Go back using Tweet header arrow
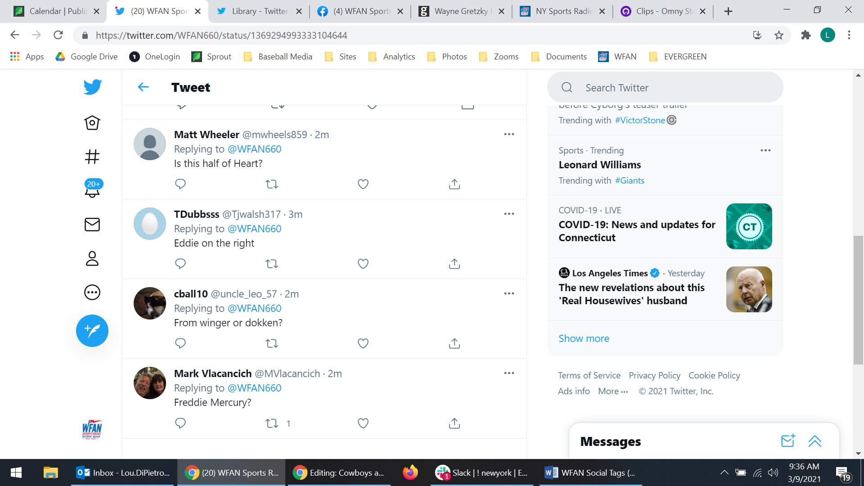This screenshot has width=864, height=486. 143,87
